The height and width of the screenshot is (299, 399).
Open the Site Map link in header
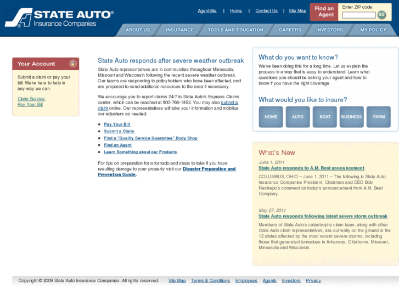[297, 10]
